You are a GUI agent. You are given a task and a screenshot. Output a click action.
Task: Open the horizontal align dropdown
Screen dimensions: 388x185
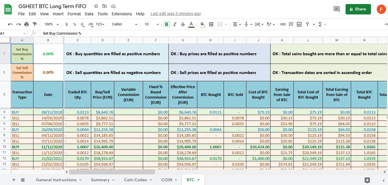pyautogui.click(x=237, y=24)
